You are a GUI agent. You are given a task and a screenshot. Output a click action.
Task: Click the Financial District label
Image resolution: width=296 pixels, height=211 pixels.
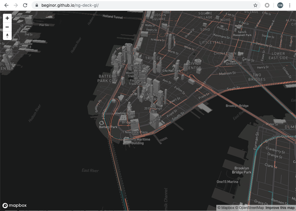(x=154, y=97)
